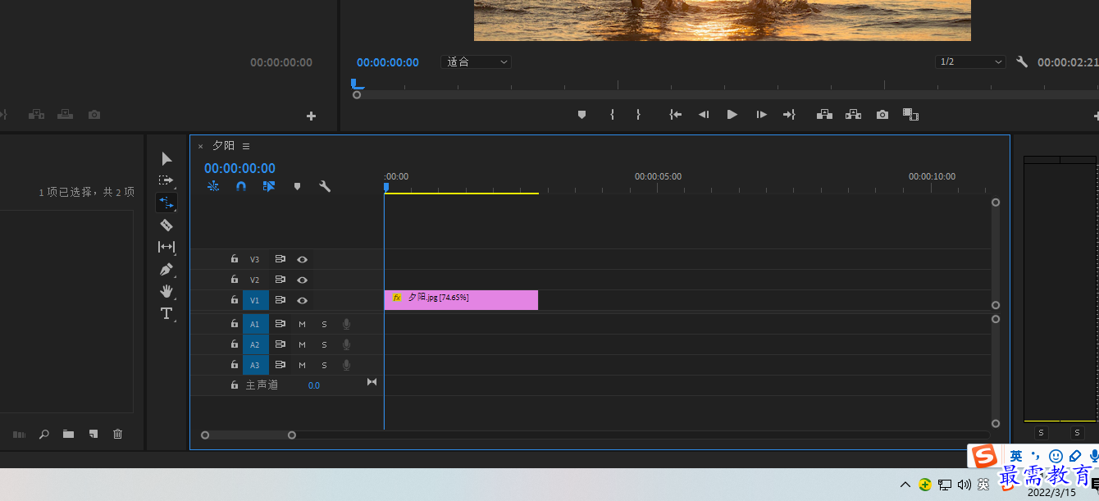Toggle sync lock for V3 track
The height and width of the screenshot is (501, 1099).
coord(280,259)
